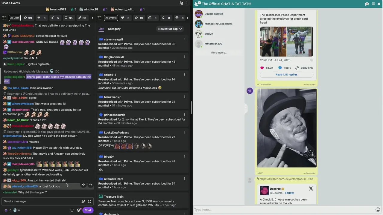383x215 pixels.
Task: Toggle the star events filter showing 19
Action: 139,18
